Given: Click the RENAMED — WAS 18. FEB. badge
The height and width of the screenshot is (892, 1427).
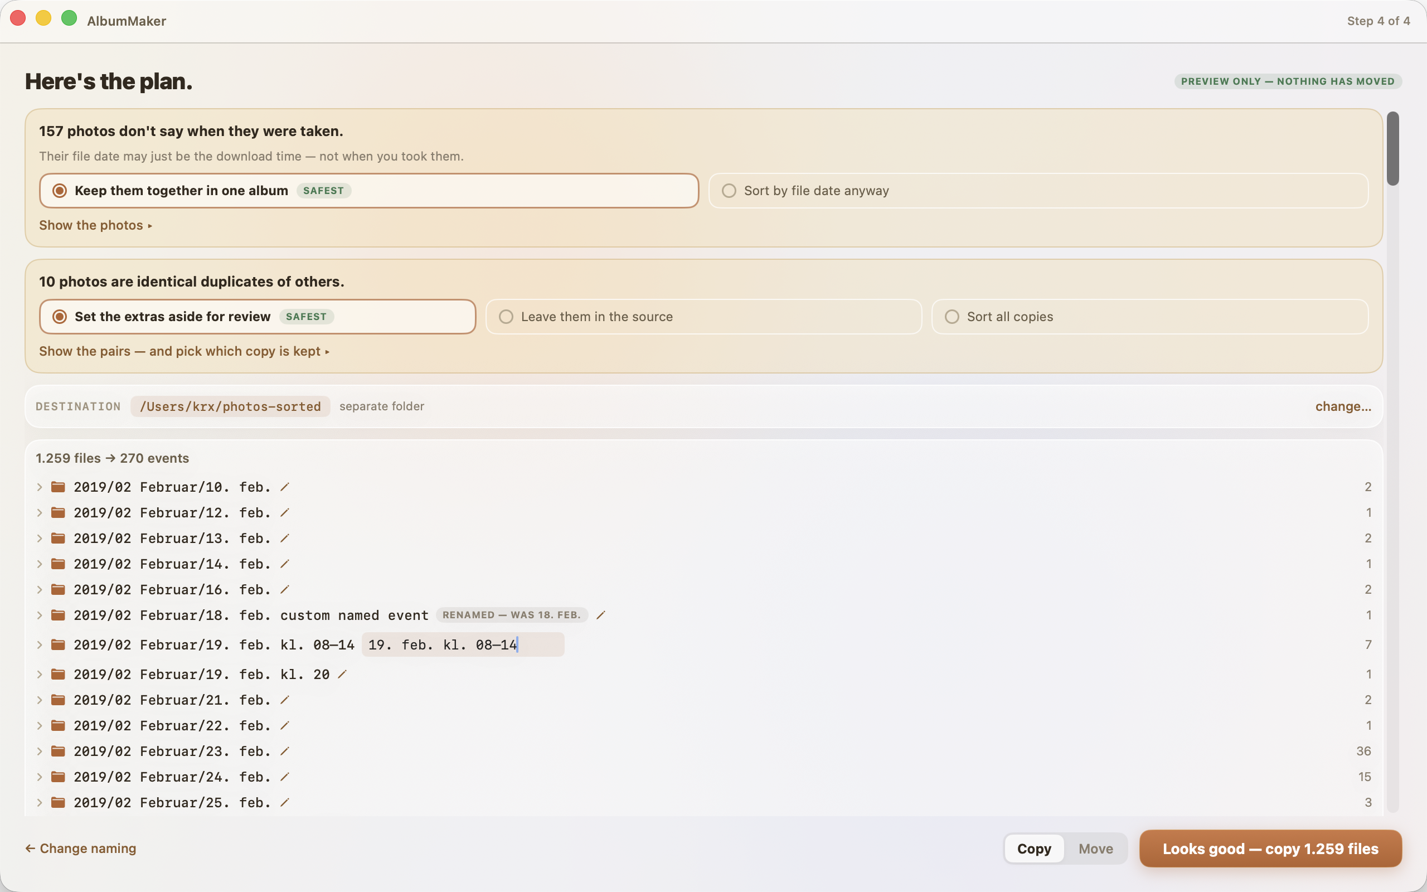Looking at the screenshot, I should coord(511,615).
